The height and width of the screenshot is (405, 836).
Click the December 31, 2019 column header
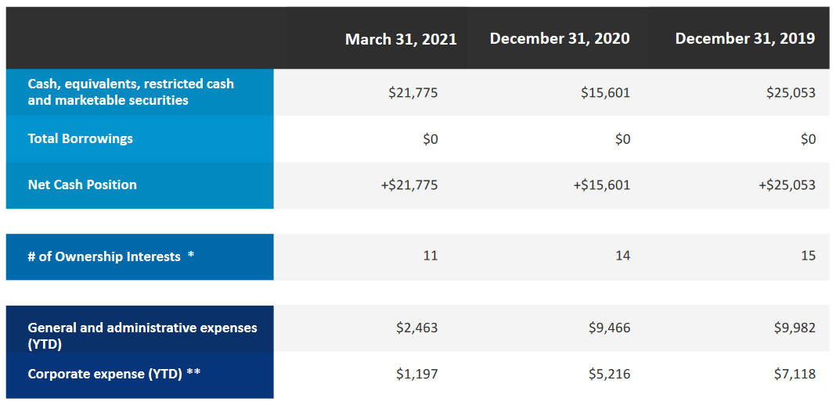(745, 38)
